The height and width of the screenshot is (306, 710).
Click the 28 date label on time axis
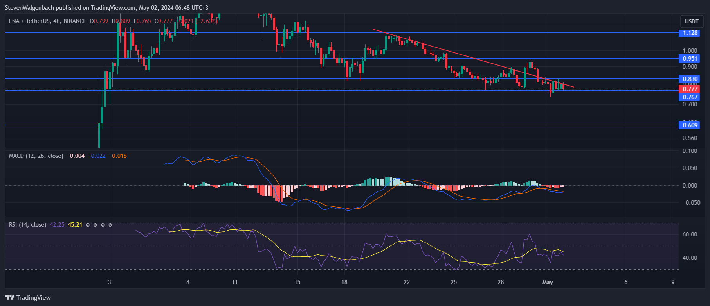501,282
